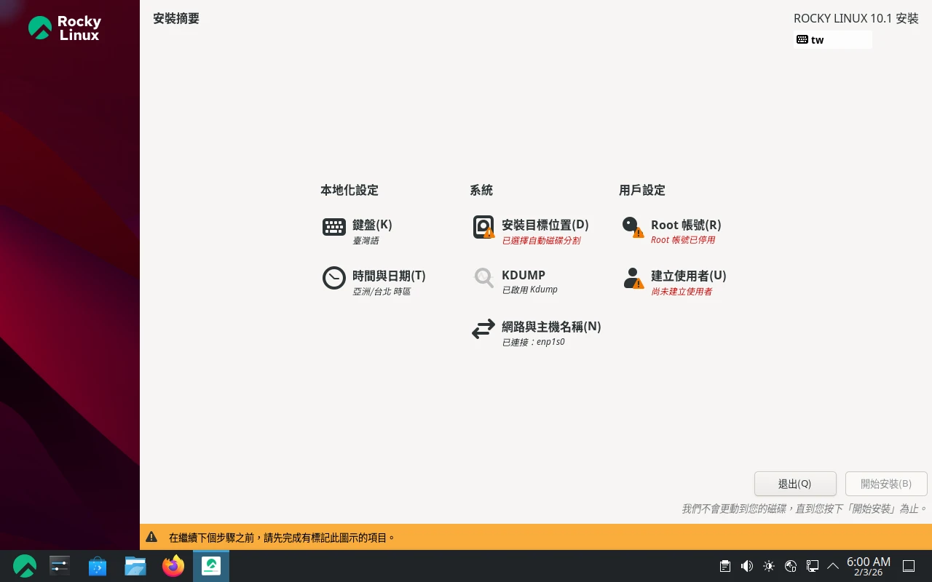This screenshot has height=582, width=932.
Task: Click the 開始安裝(B) begin installation button
Action: pyautogui.click(x=885, y=484)
